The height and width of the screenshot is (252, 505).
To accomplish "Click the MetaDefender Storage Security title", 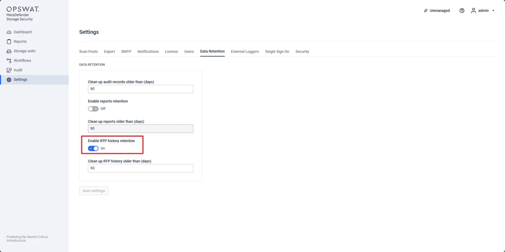I will (x=20, y=17).
